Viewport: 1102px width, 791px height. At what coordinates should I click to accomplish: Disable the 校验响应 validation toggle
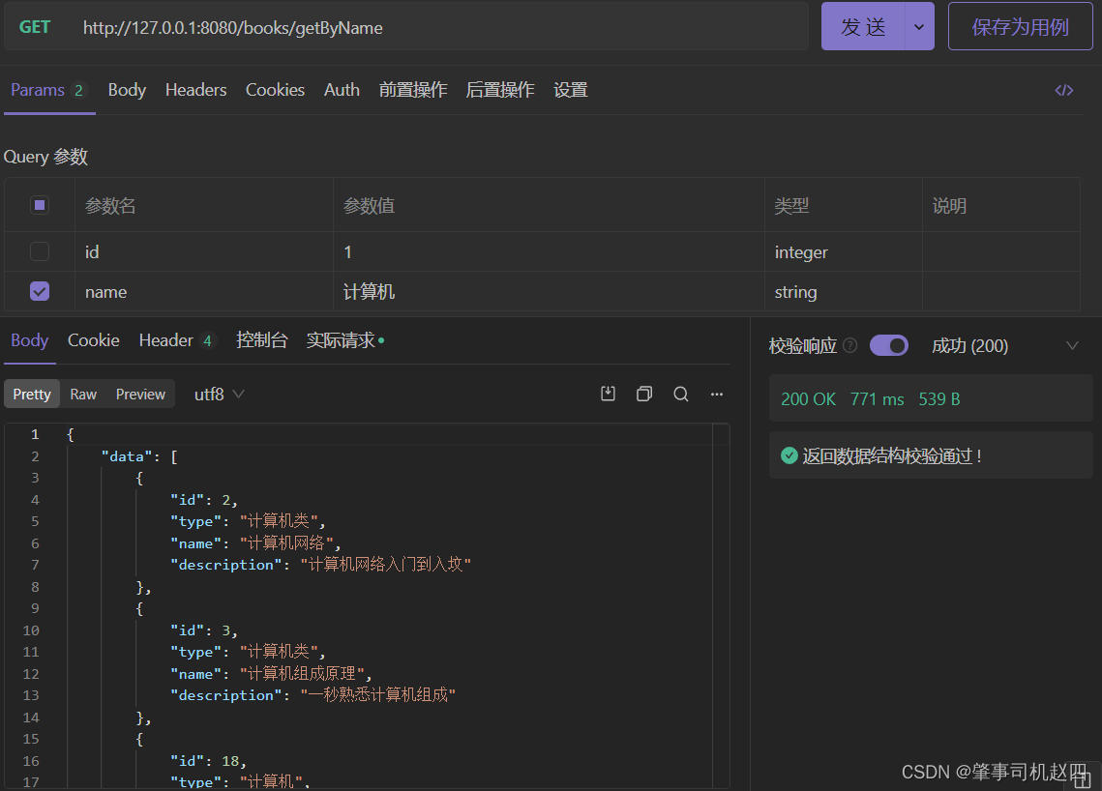click(888, 345)
